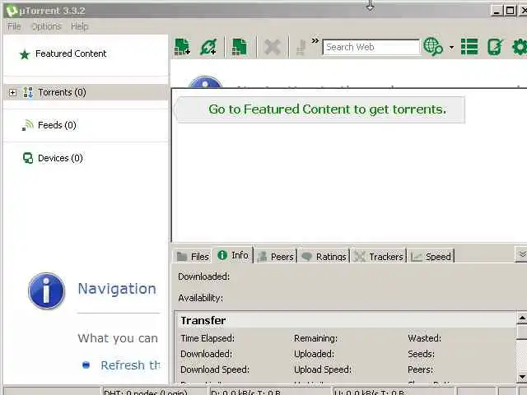
Task: Click the Feeds RSS icon
Action: pos(27,125)
